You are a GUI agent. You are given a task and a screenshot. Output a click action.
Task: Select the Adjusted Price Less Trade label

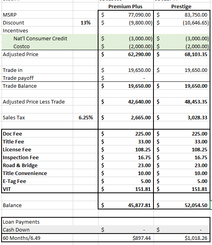pos(34,102)
